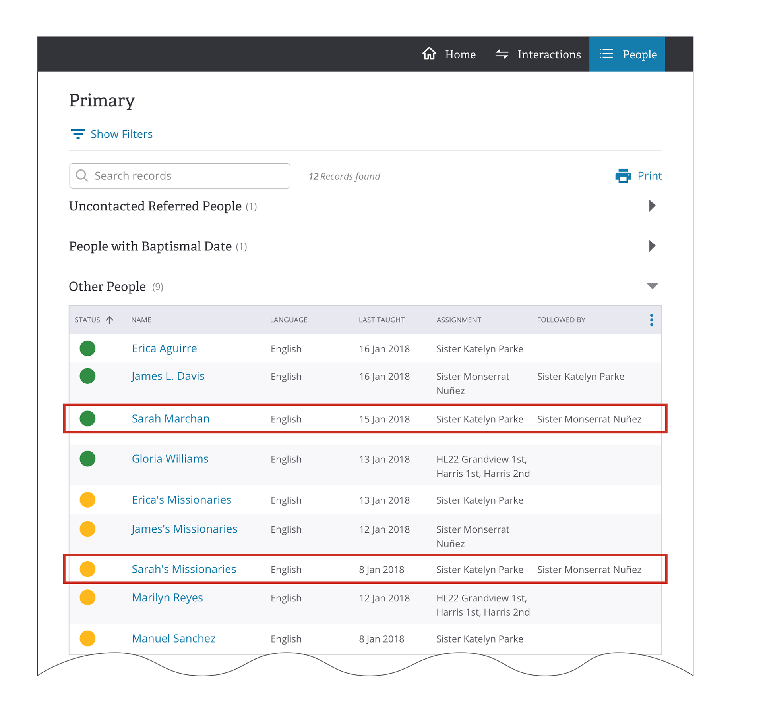Open the People tab
Viewport: 763px width, 718px height.
(627, 54)
